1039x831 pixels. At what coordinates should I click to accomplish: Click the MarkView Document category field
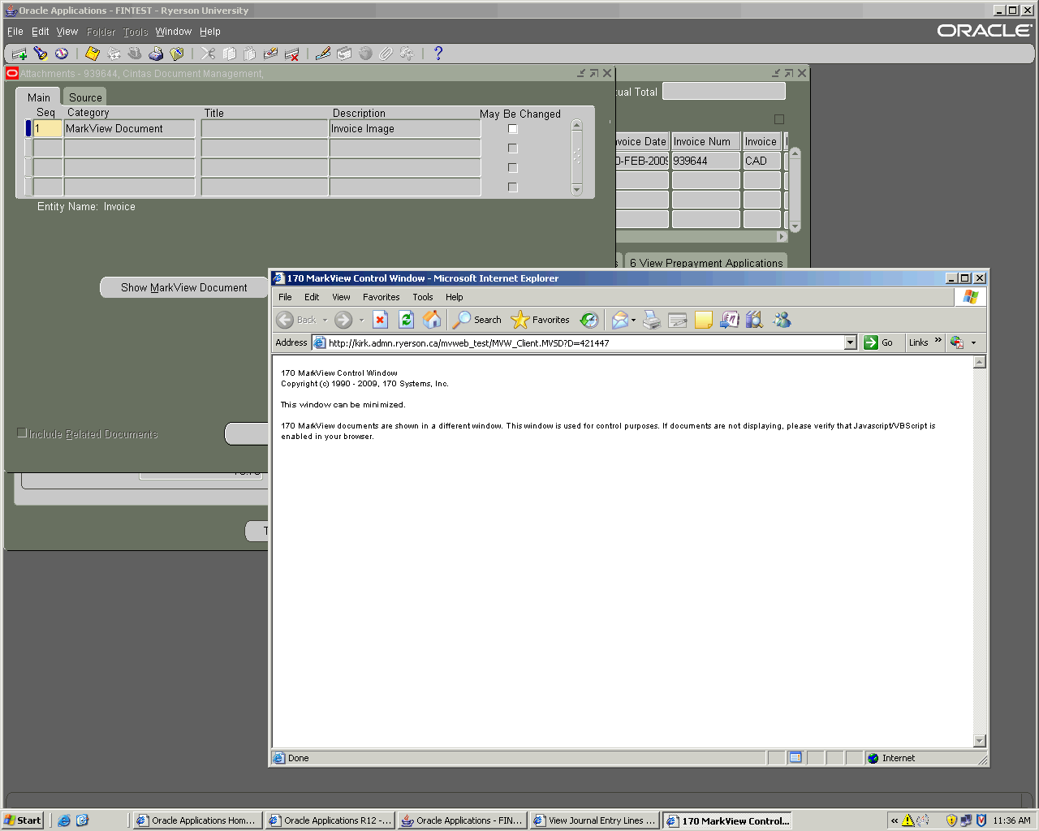(x=129, y=129)
